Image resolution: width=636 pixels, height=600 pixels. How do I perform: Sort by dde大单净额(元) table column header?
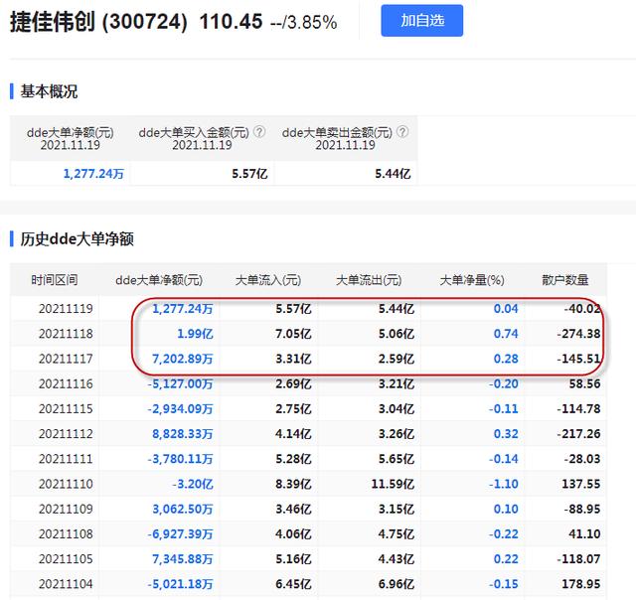[x=159, y=281]
